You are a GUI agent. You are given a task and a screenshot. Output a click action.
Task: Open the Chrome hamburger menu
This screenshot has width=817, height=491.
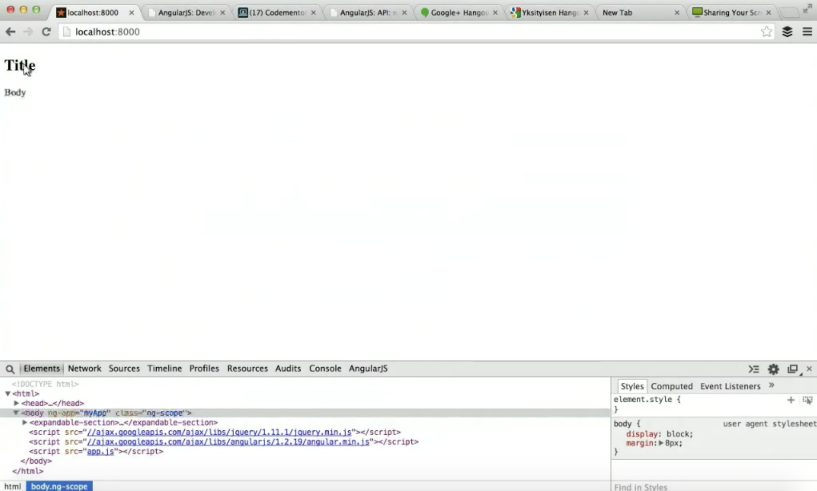coord(807,32)
